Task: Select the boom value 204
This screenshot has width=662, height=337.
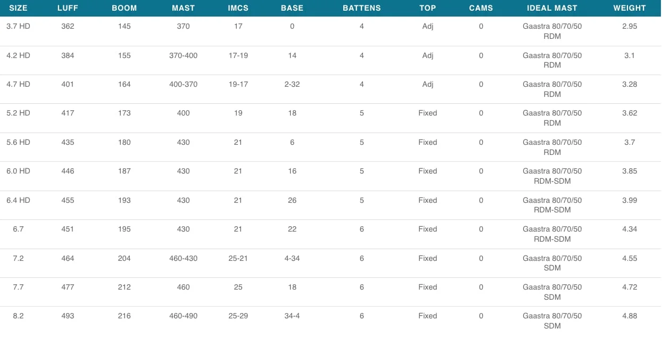Action: tap(125, 258)
